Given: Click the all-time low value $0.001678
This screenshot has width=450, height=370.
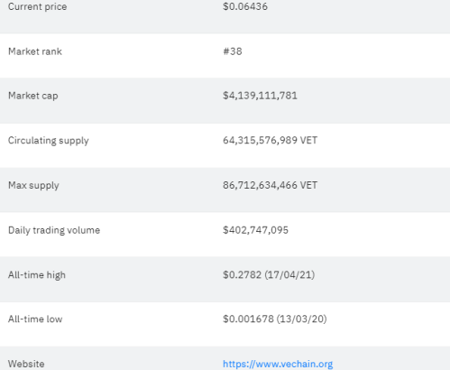Looking at the screenshot, I should click(x=248, y=319).
